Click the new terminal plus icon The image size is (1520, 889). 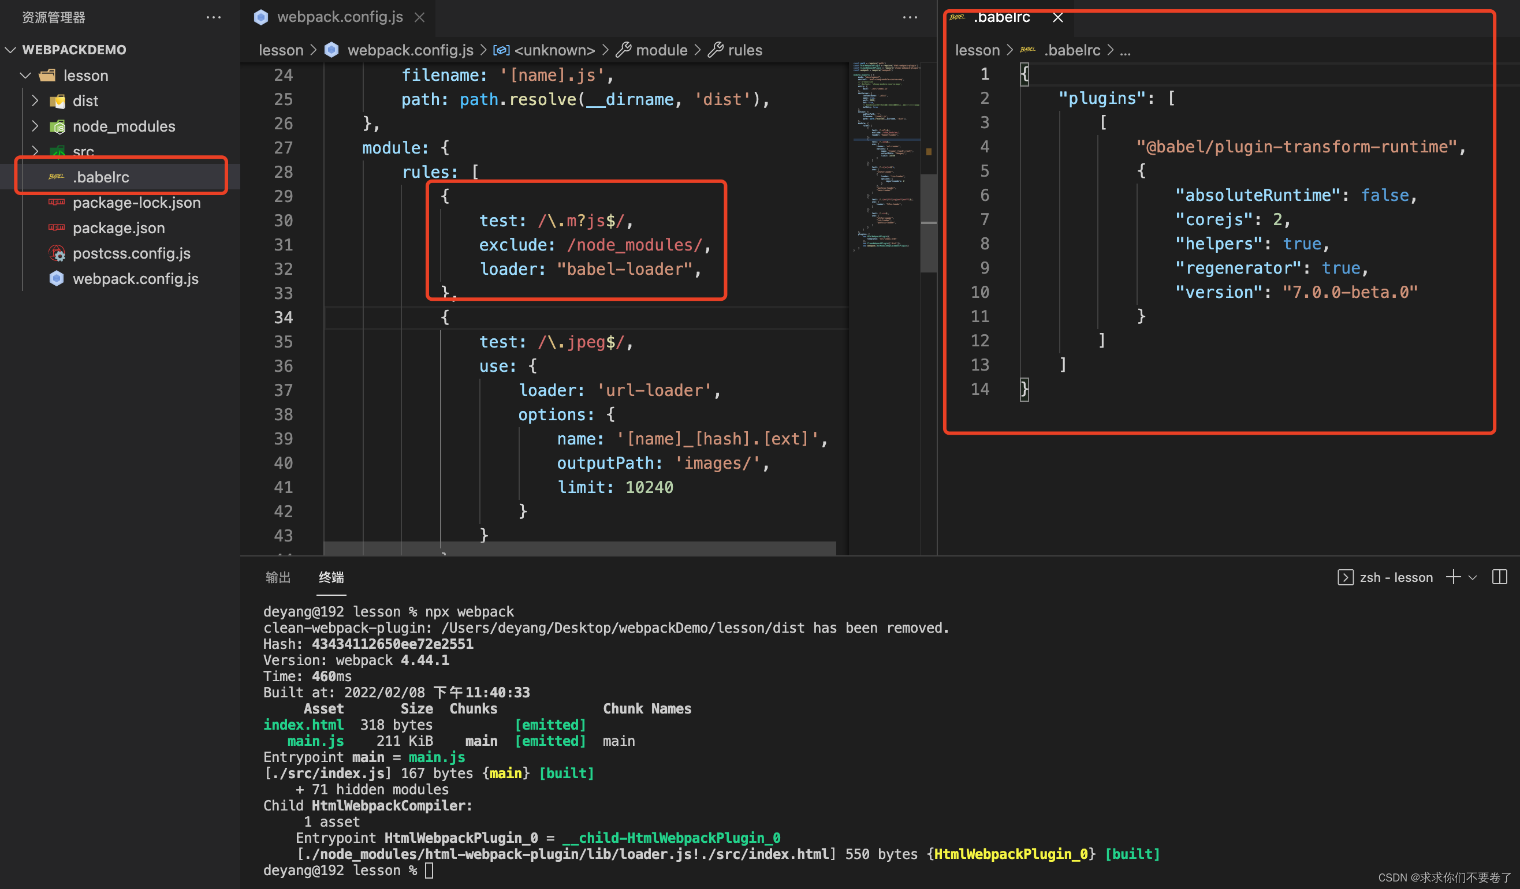click(1453, 577)
